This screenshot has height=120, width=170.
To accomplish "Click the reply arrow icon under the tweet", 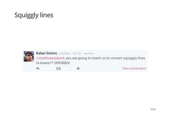I will pos(38,68).
